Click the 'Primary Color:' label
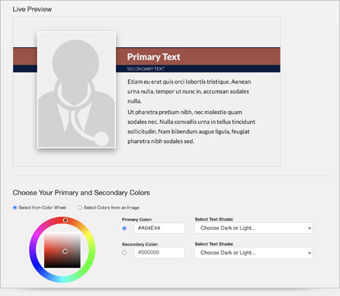340x296 pixels. point(137,219)
